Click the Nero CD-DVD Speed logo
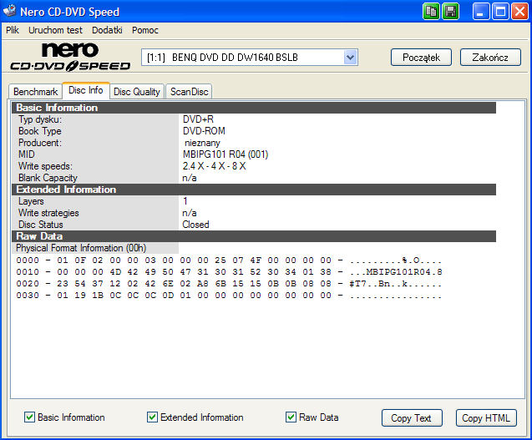Viewport: 532px width, 440px height. click(x=70, y=57)
